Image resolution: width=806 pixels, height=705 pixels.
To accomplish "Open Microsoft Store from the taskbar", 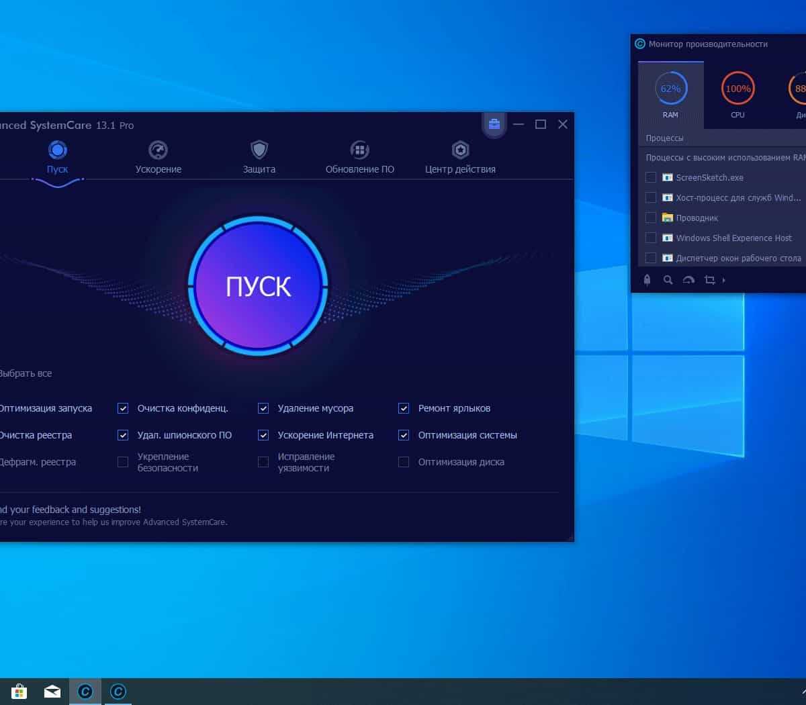I will coord(19,691).
